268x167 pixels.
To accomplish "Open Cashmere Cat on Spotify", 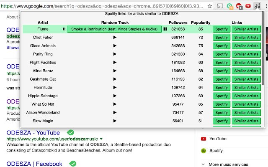I will click(222, 79).
